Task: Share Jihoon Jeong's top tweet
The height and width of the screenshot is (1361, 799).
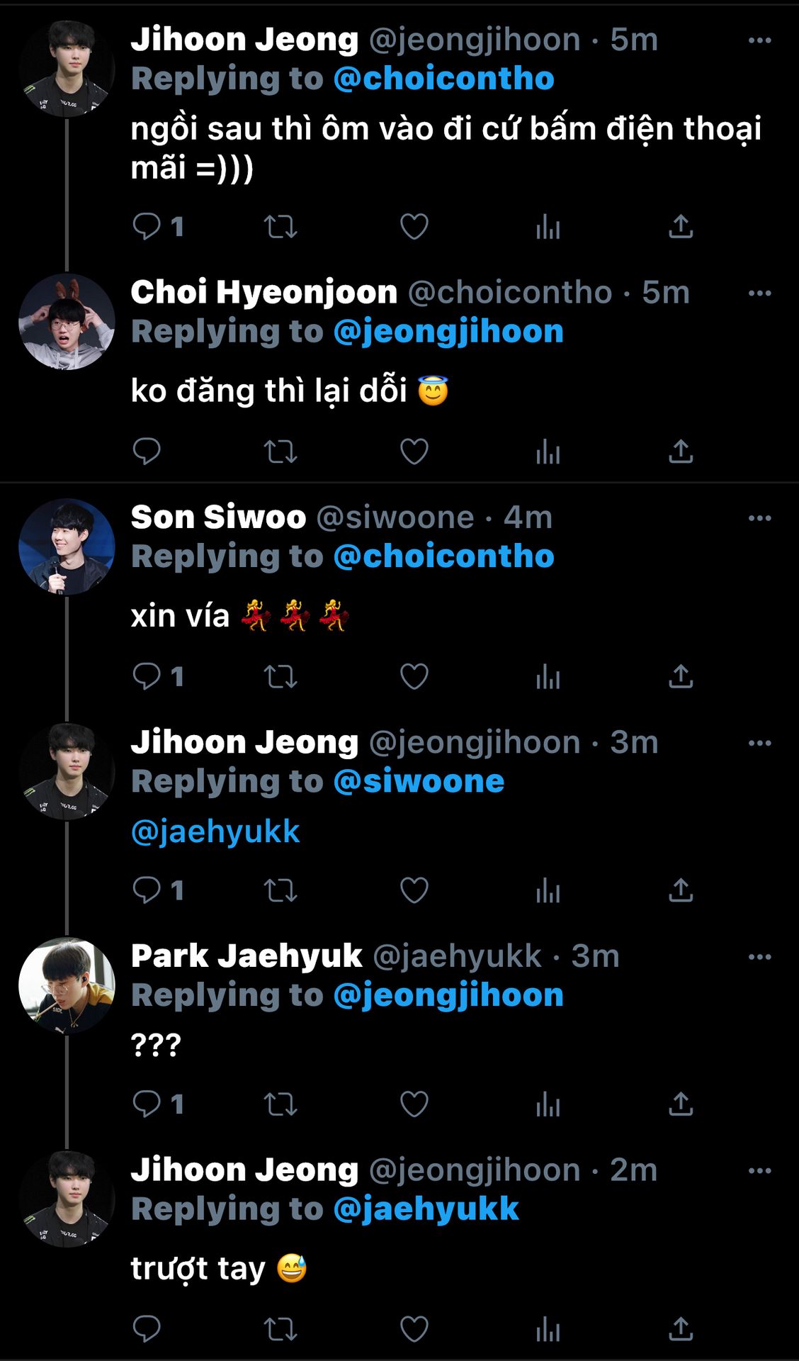Action: (x=681, y=227)
